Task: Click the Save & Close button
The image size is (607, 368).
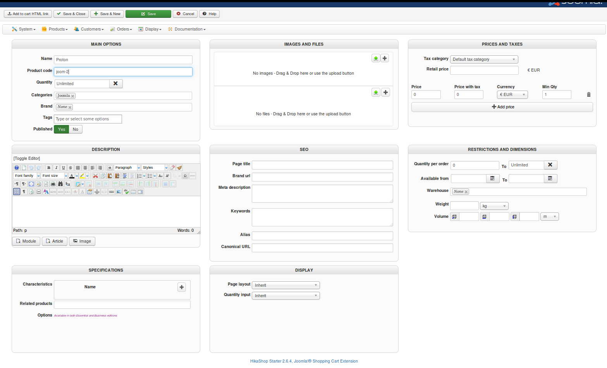Action: [x=71, y=14]
